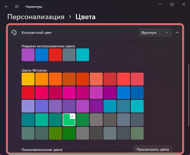The height and width of the screenshot is (155, 190).
Task: Choose the sage green swatch ending the last row
Action: pos(137,133)
